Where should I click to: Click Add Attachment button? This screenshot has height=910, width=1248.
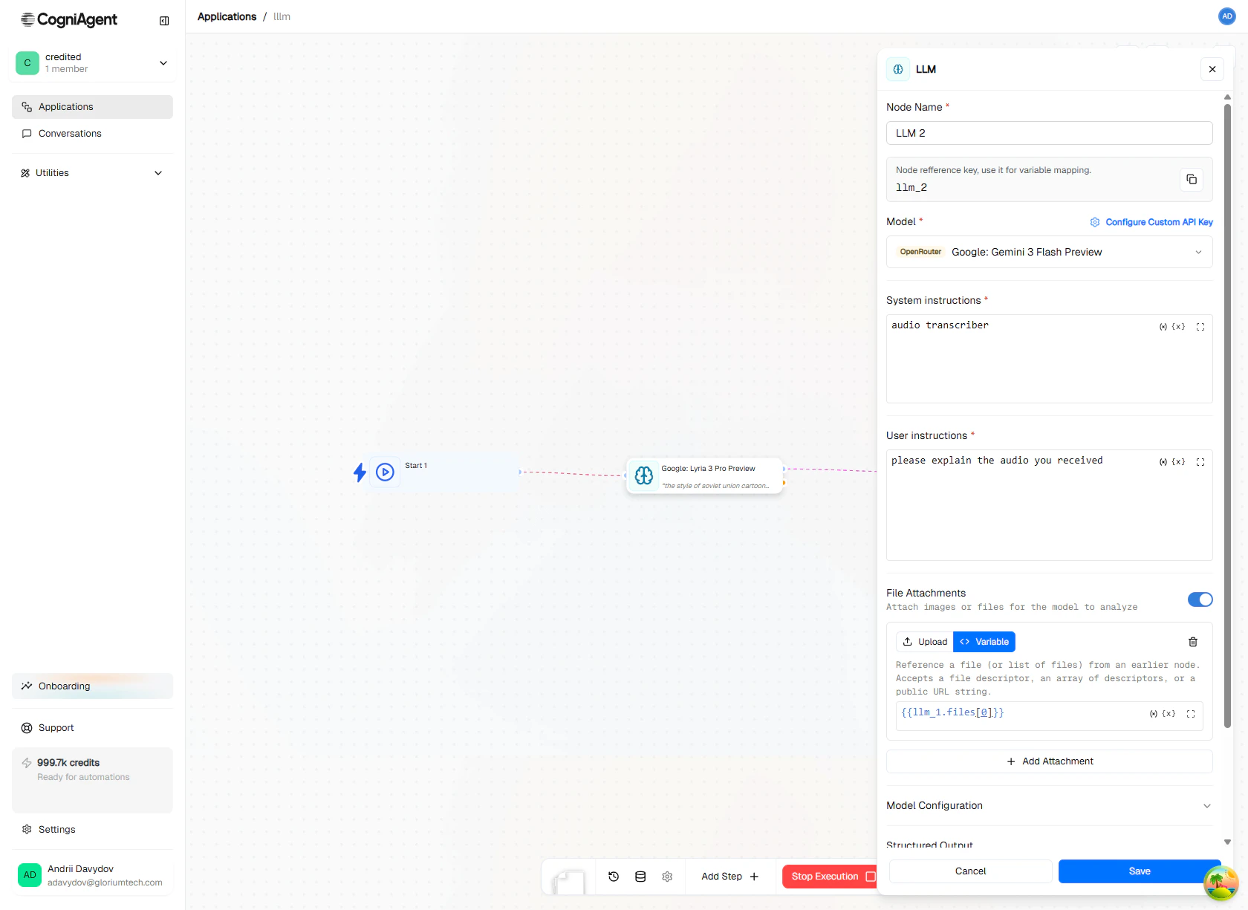[x=1049, y=761]
